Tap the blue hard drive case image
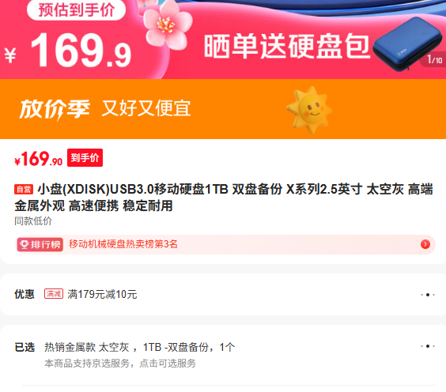Viewport: 446px width, 392px height. 407,43
